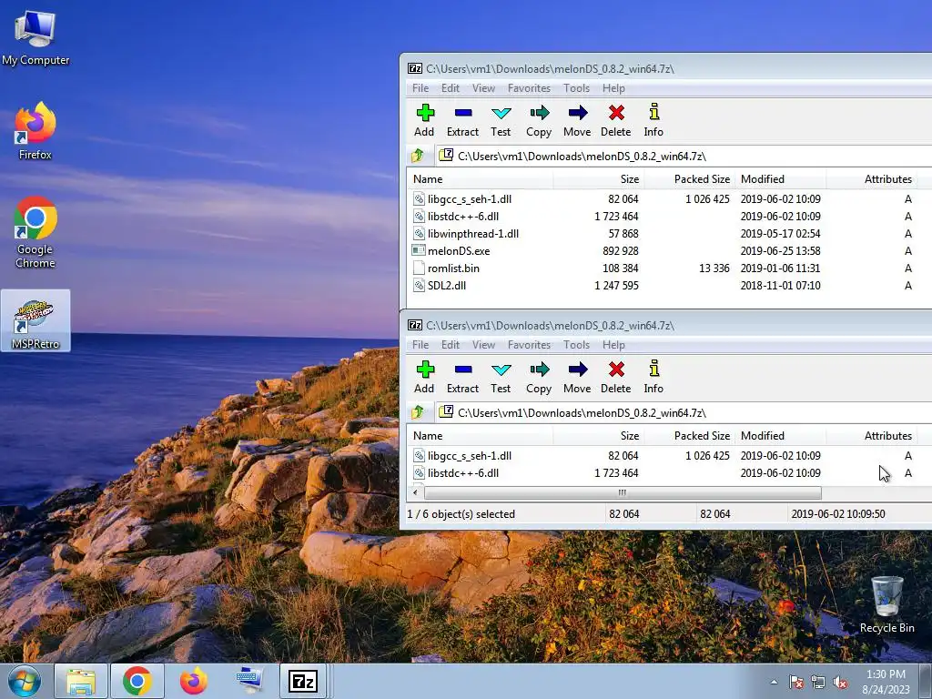Open Tools menu in upper 7-Zip window
Viewport: 932px width, 699px height.
pos(576,88)
